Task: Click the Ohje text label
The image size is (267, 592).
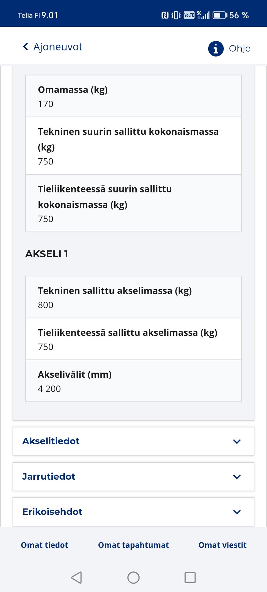Action: (x=239, y=48)
